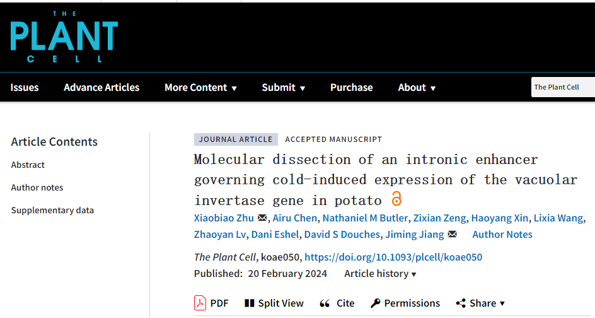Open the More Content menu
595x318 pixels.
200,88
